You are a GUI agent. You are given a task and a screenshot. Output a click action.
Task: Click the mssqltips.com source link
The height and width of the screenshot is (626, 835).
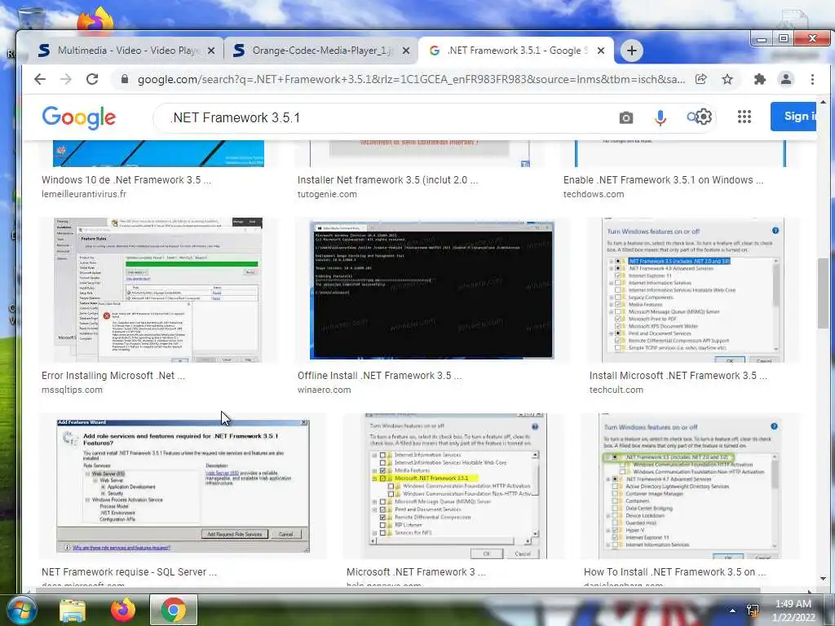72,390
